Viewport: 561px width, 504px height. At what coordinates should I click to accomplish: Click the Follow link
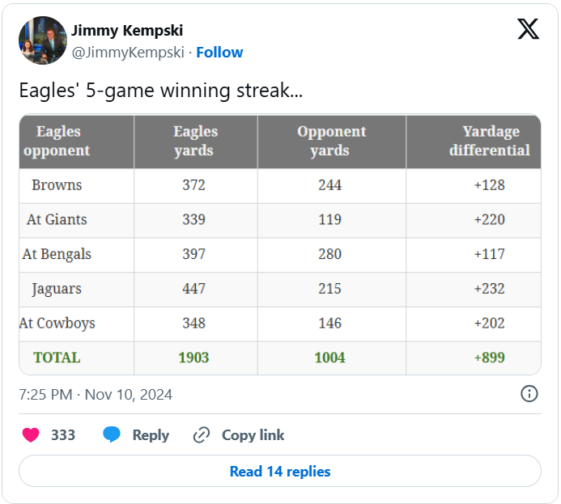(x=219, y=52)
